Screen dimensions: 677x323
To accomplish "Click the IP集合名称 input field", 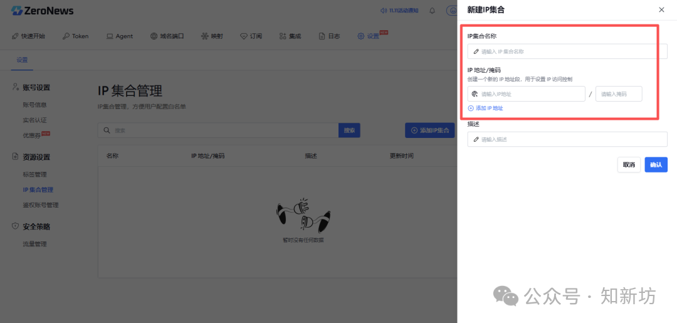I will coord(567,51).
